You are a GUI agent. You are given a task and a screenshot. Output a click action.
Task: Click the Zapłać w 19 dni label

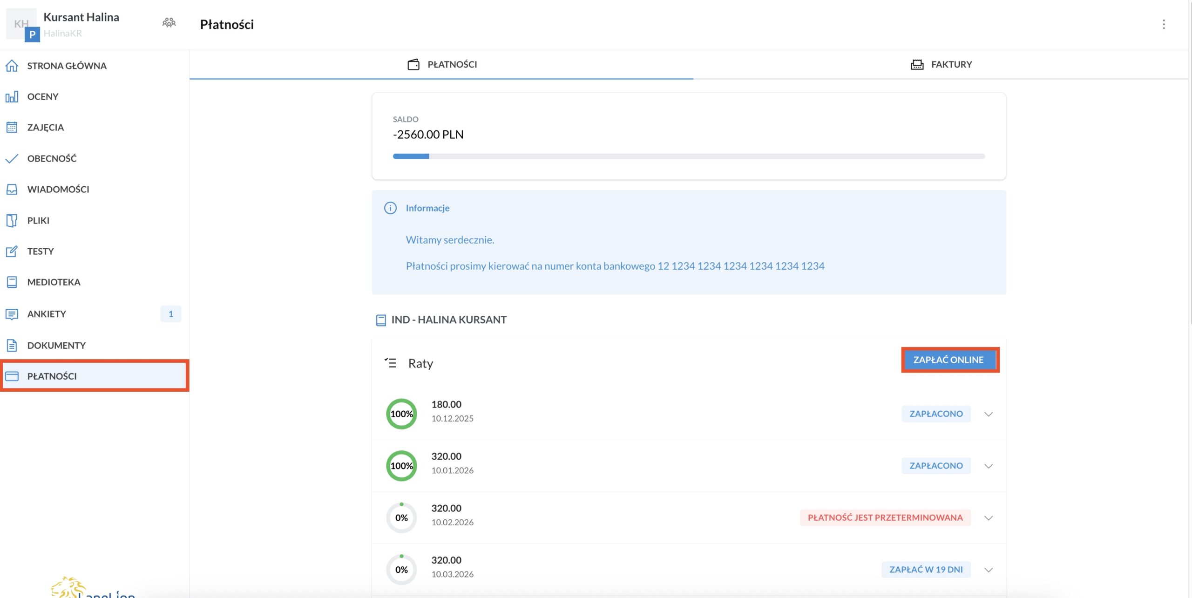926,570
